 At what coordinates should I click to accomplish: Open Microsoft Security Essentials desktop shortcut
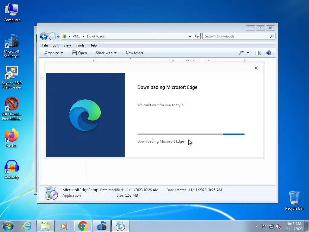click(12, 46)
